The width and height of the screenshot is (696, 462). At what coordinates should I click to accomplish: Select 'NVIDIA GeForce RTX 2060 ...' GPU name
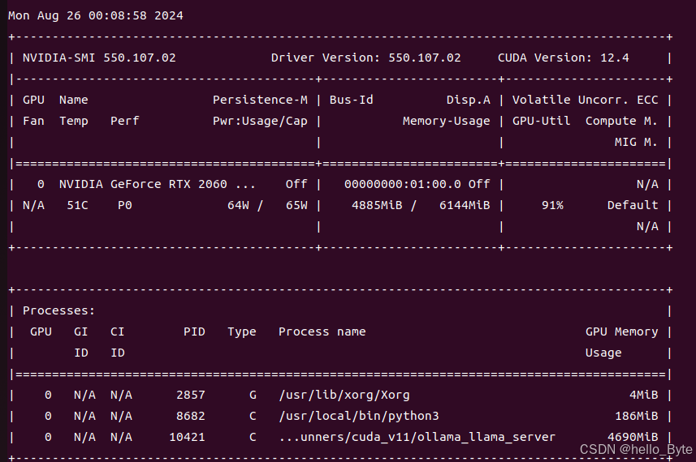157,184
